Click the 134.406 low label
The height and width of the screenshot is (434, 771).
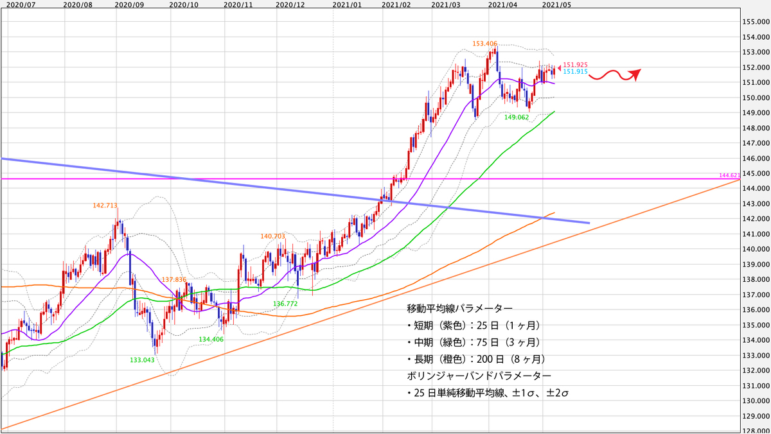tap(211, 339)
